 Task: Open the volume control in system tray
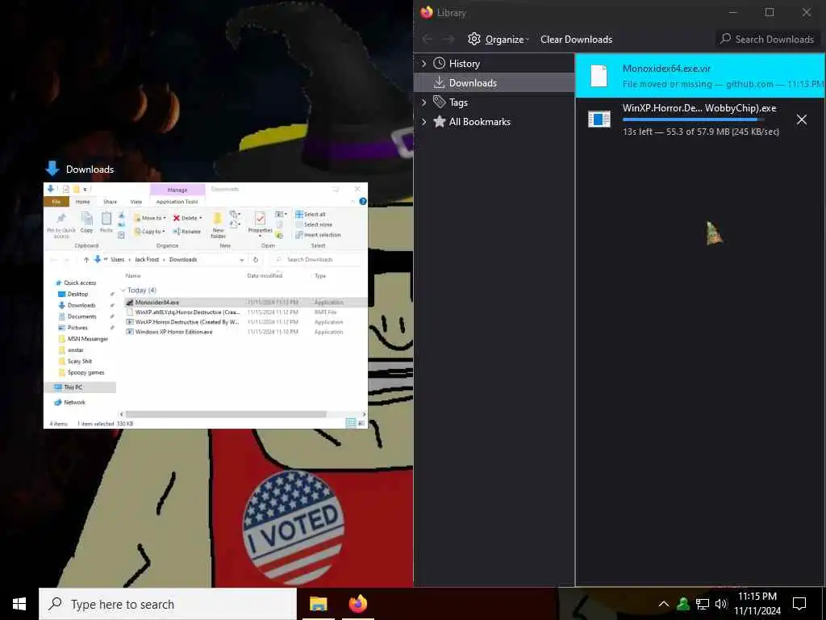tap(721, 604)
